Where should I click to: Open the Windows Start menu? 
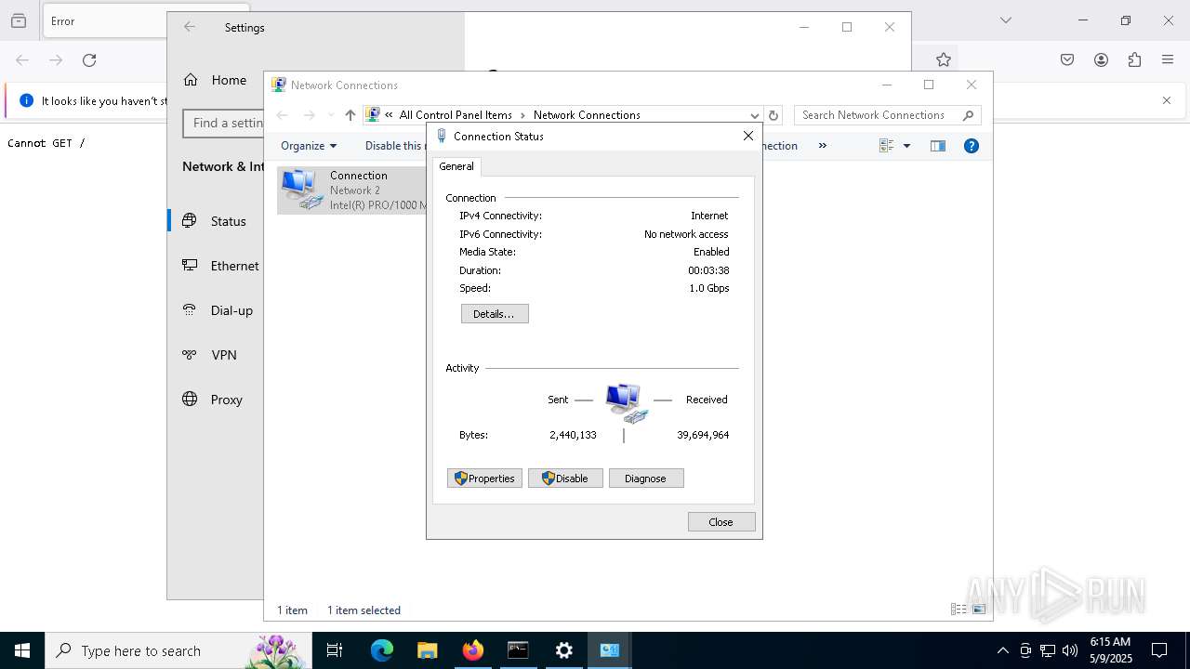click(22, 650)
